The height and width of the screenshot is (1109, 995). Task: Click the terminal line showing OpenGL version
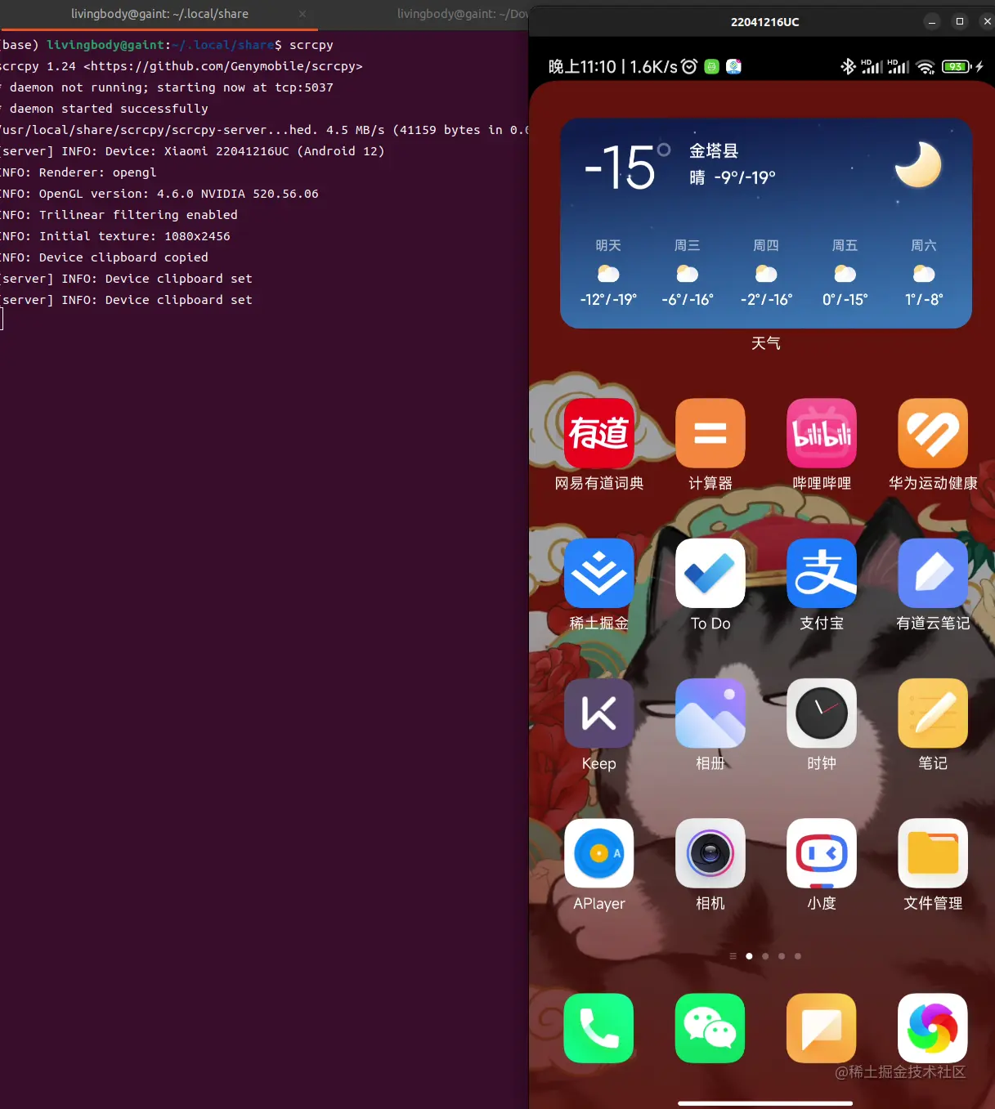tap(159, 194)
